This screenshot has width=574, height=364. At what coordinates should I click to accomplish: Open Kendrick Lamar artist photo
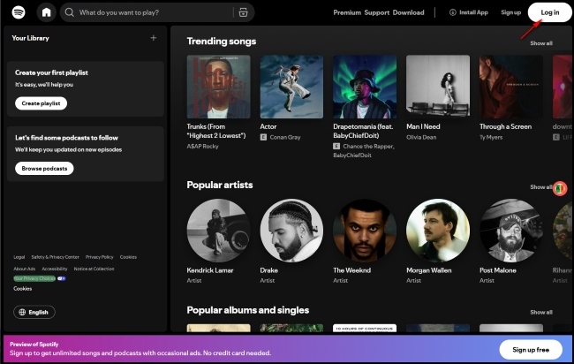(x=218, y=231)
